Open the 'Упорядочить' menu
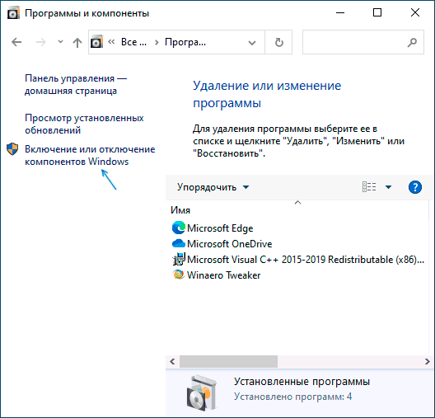The image size is (435, 418). click(213, 187)
